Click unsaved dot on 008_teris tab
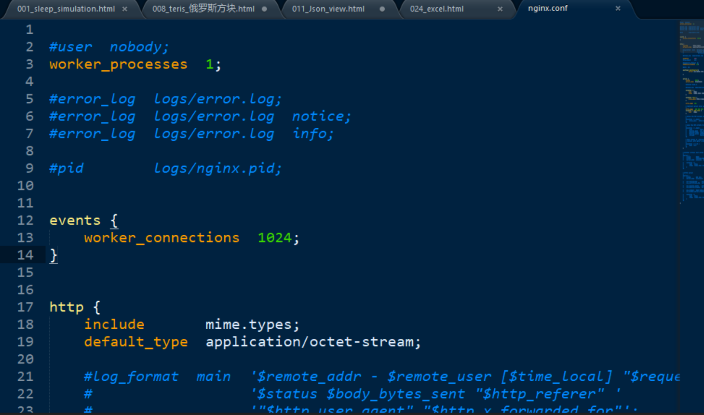The width and height of the screenshot is (704, 415). click(264, 9)
